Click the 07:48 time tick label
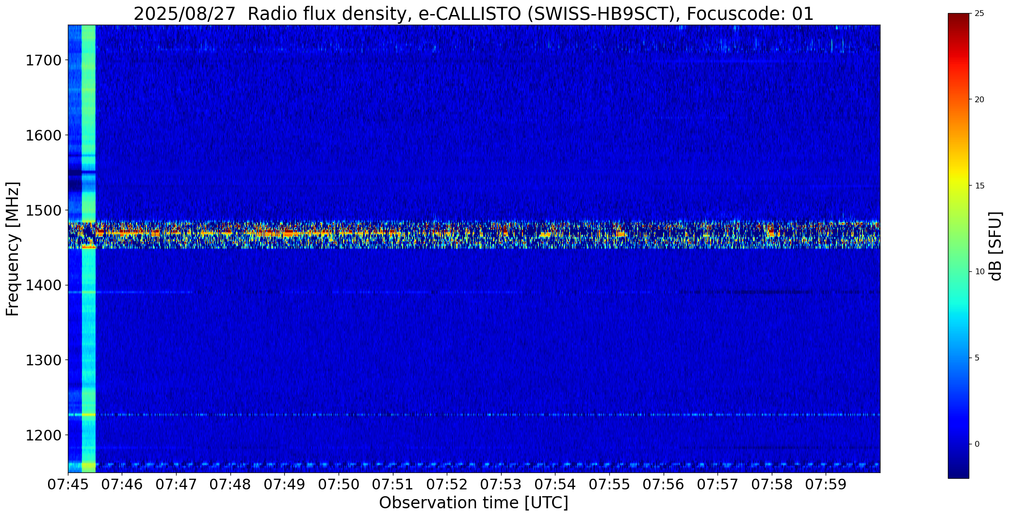The image size is (1010, 517). tap(230, 485)
